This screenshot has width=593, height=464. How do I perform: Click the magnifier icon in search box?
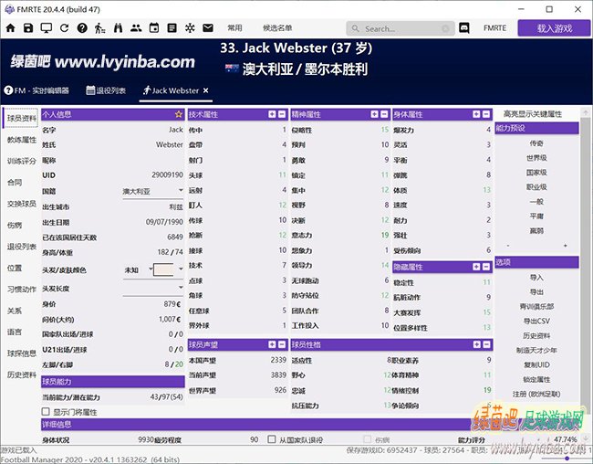[x=355, y=28]
